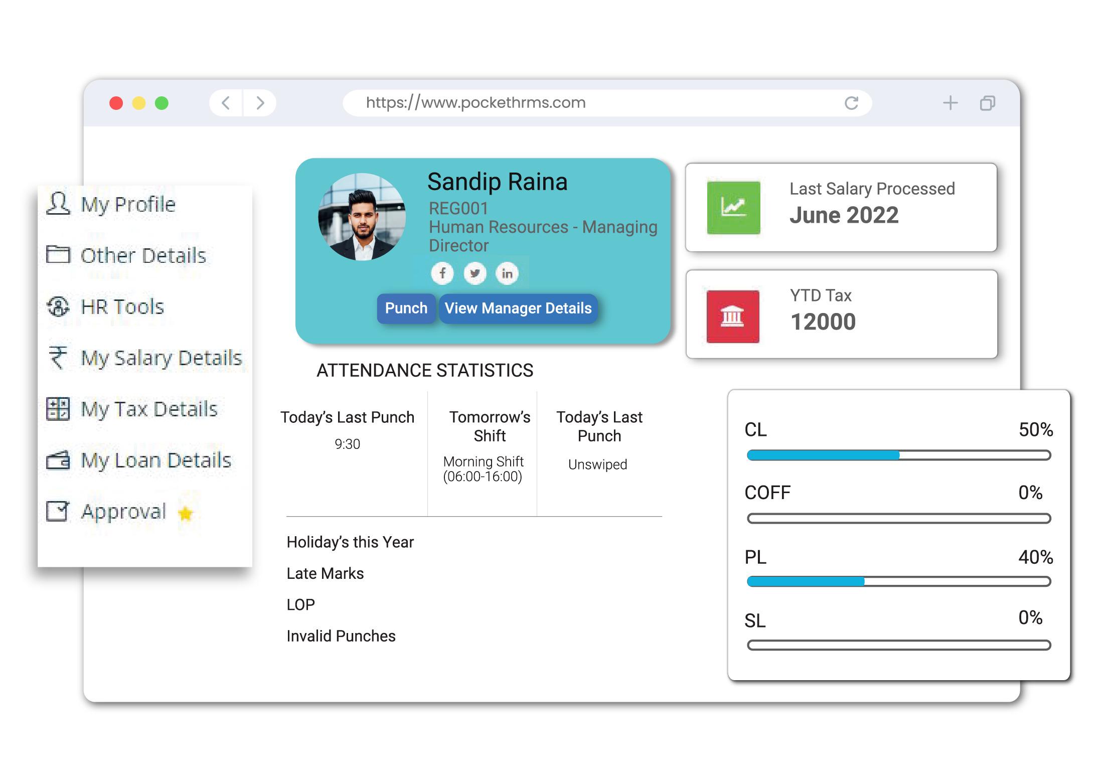Go back using the browser back arrow

click(x=226, y=103)
